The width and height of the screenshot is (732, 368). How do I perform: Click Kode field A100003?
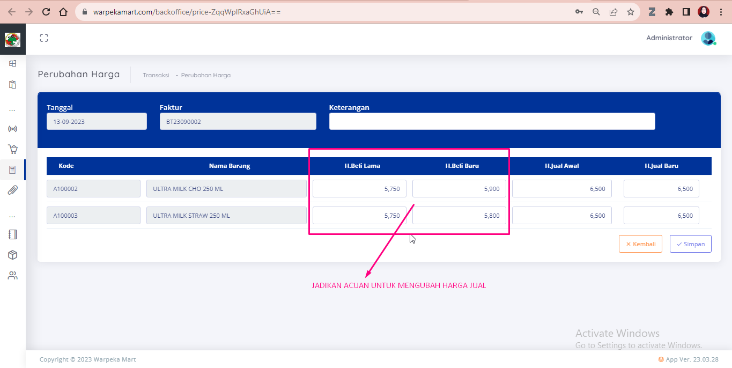click(93, 216)
